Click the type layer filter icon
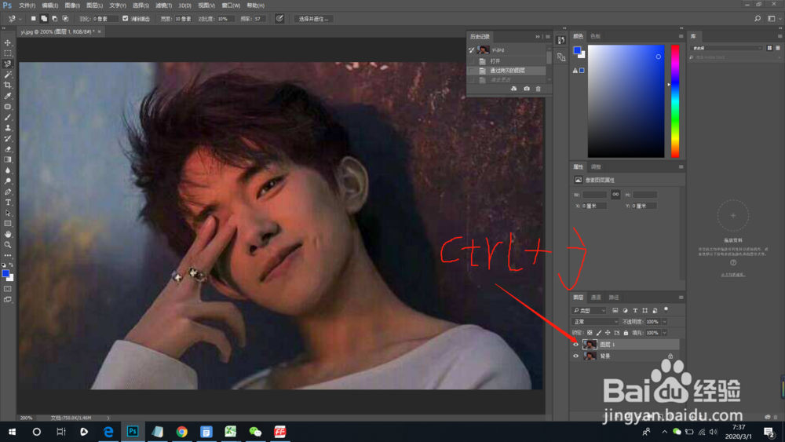Image resolution: width=785 pixels, height=442 pixels. coord(635,310)
